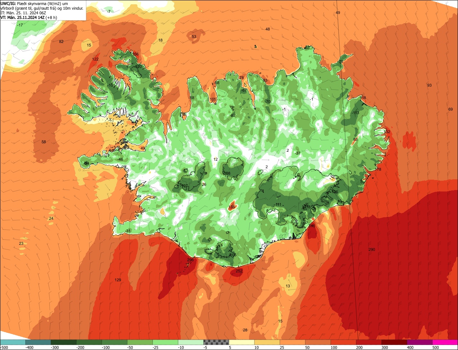The height and width of the screenshot is (350, 458).
Task: Click the title line 'UWC/IG: Flæði skynvarma (W/m2) um'
Action: tap(34, 3)
